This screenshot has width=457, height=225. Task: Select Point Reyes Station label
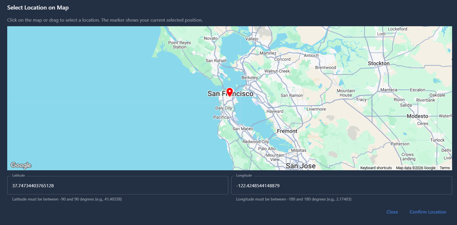tap(180, 45)
